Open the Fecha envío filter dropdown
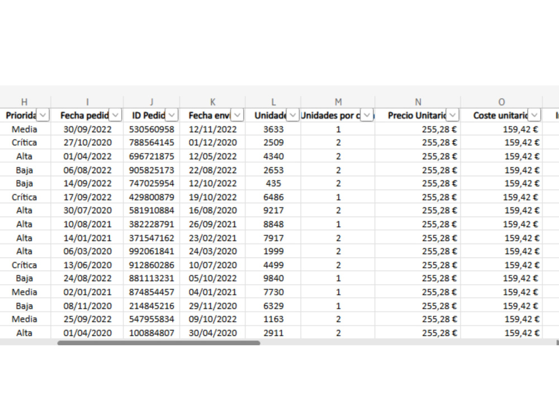 click(x=238, y=115)
